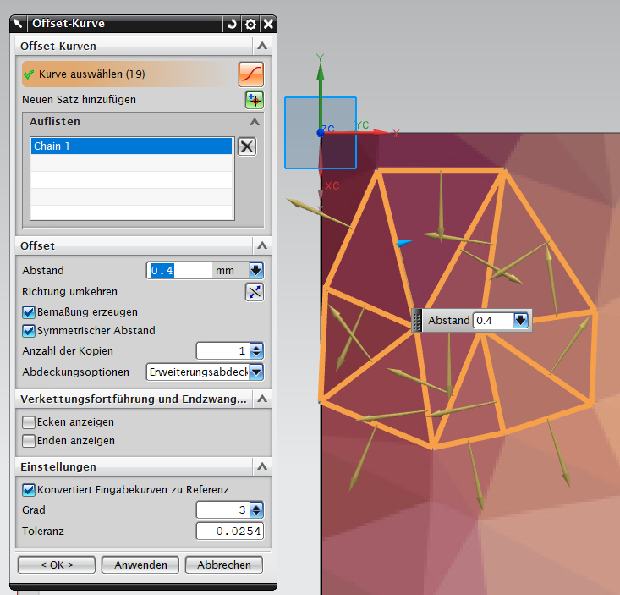Image resolution: width=620 pixels, height=595 pixels.
Task: Click the Grad value field
Action: [x=223, y=510]
